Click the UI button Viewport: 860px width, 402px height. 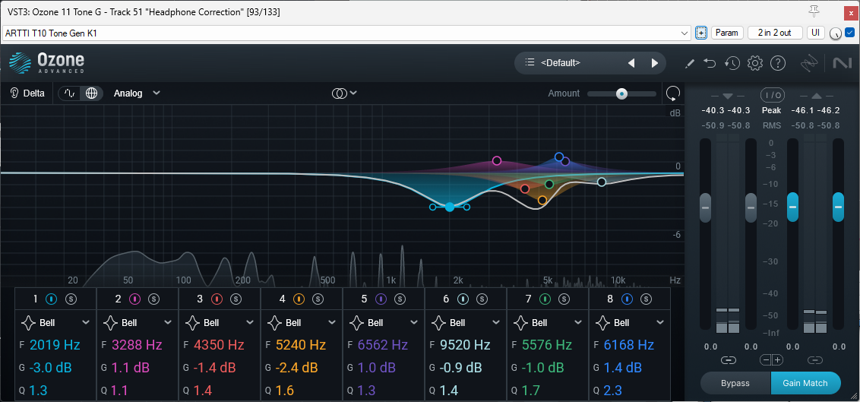point(816,33)
